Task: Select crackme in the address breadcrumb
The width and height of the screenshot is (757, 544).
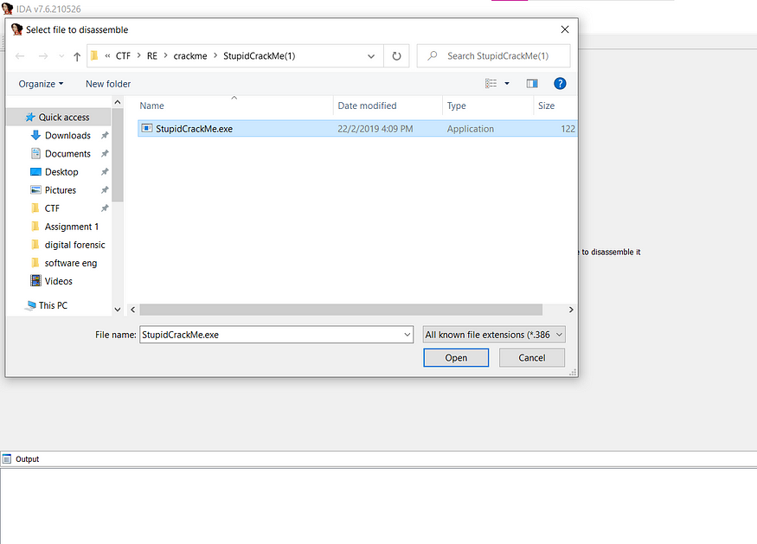Action: pos(190,56)
